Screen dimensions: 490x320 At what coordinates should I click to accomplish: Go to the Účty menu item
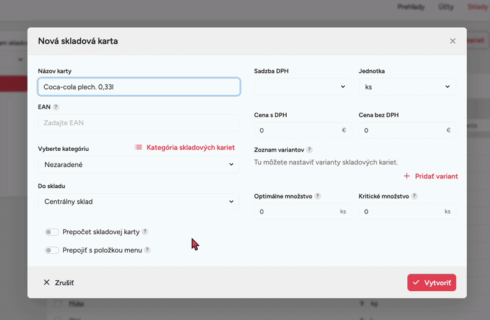[x=447, y=7]
